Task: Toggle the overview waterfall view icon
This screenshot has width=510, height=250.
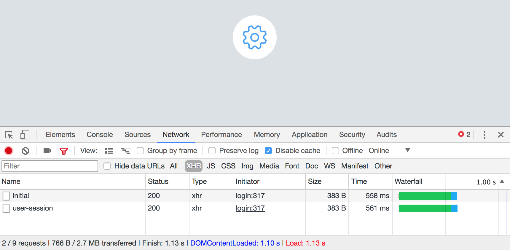Action: click(x=125, y=151)
